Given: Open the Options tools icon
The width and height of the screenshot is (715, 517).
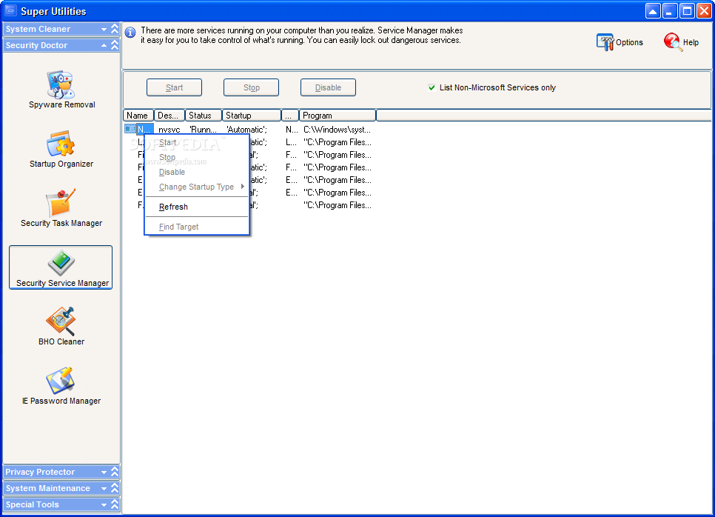Looking at the screenshot, I should pyautogui.click(x=605, y=42).
